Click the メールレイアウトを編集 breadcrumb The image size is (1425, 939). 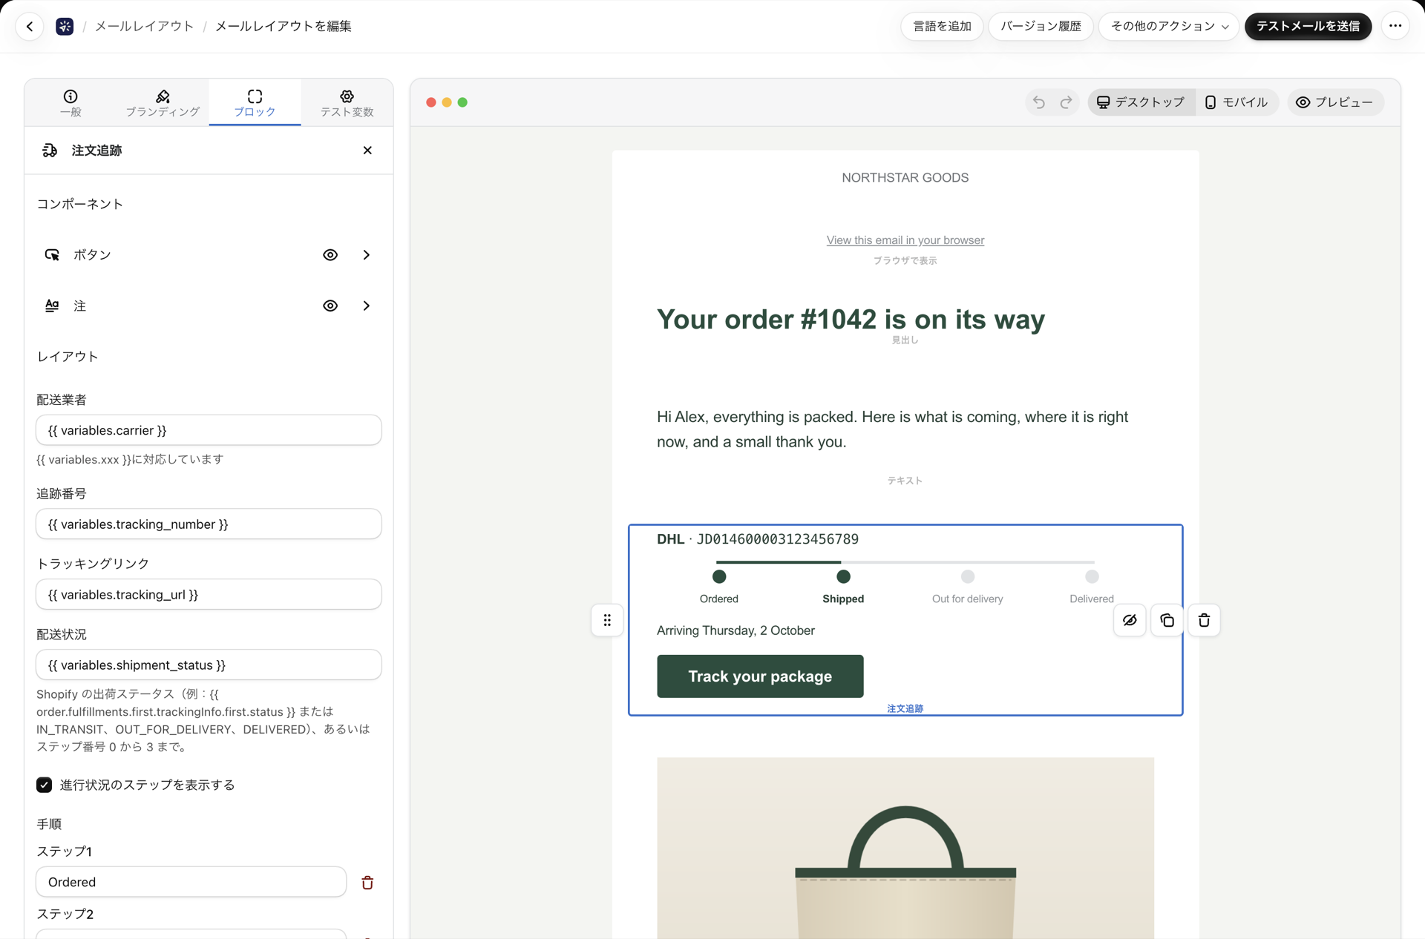coord(283,27)
